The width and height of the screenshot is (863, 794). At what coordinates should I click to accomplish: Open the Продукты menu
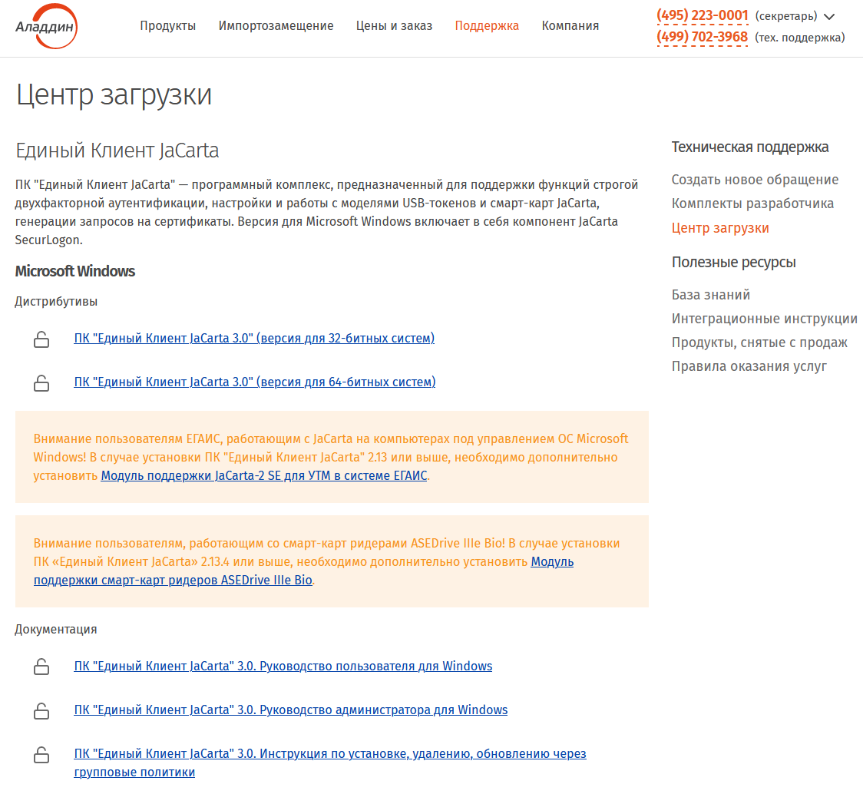167,26
